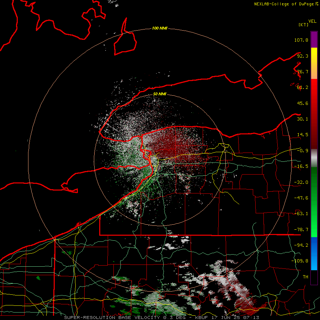Click the 14.5 velocity scale value

(303, 135)
